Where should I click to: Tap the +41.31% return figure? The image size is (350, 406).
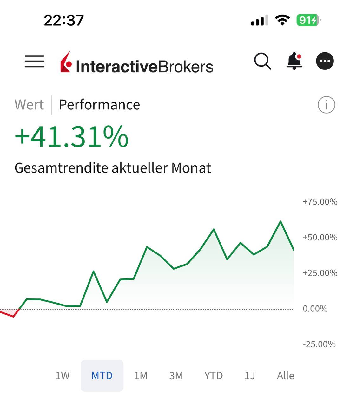click(x=72, y=137)
